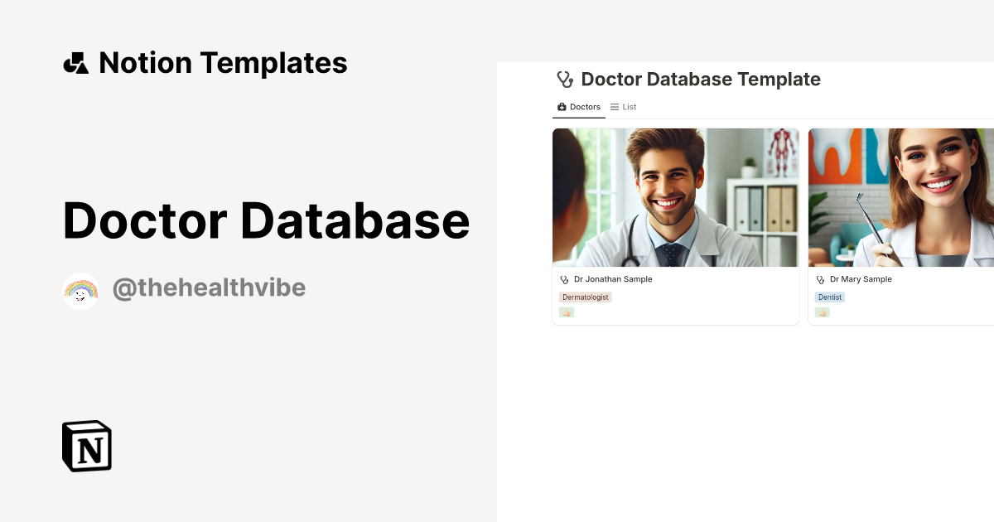The height and width of the screenshot is (522, 994).
Task: Select the Doctors view tab
Action: pyautogui.click(x=581, y=106)
